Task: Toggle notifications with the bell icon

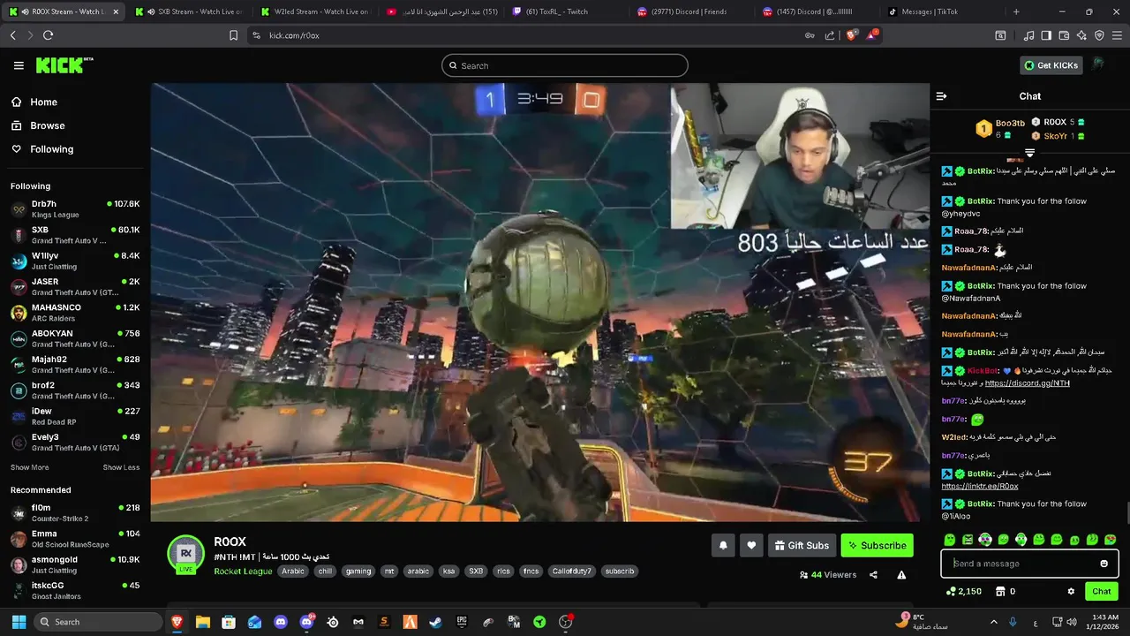Action: coord(723,545)
